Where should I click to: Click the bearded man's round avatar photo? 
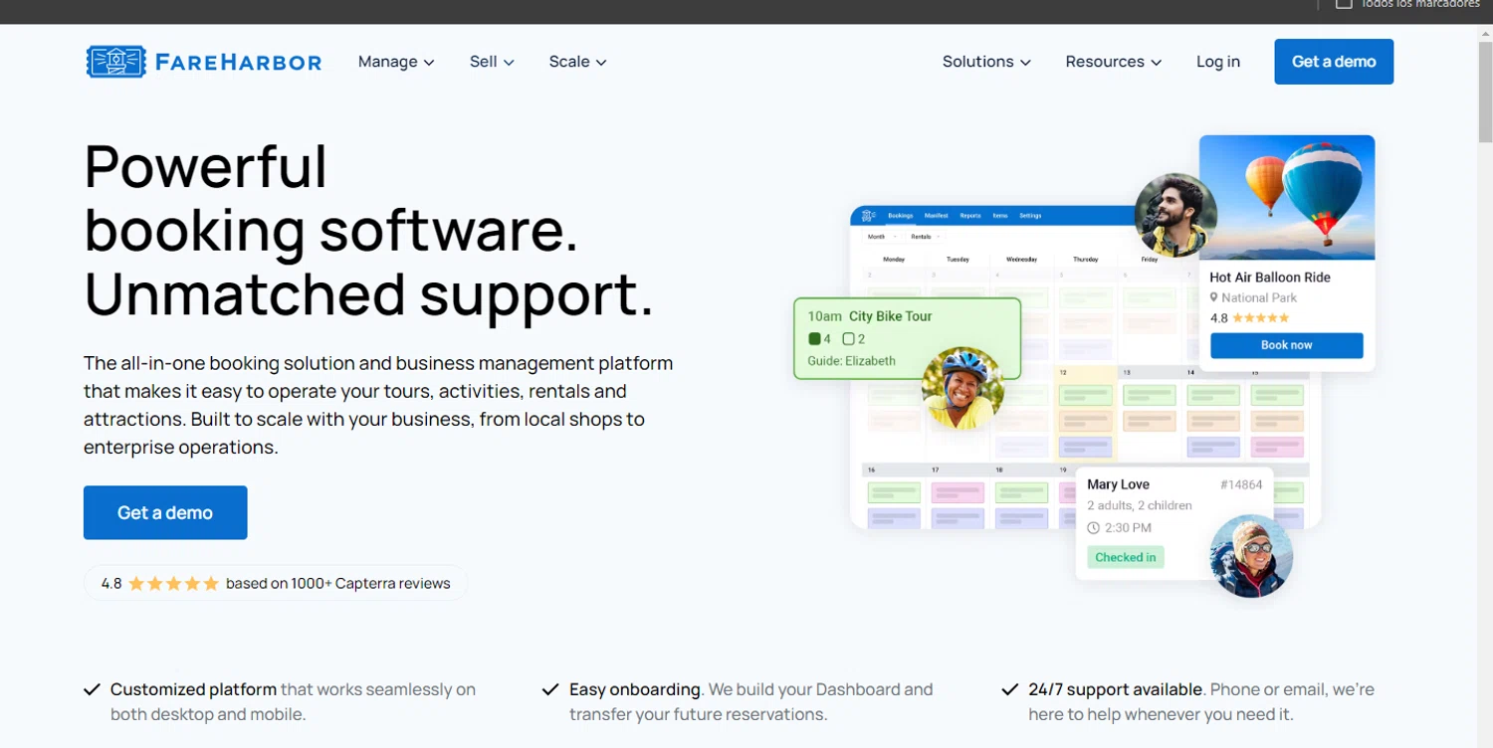(1175, 215)
